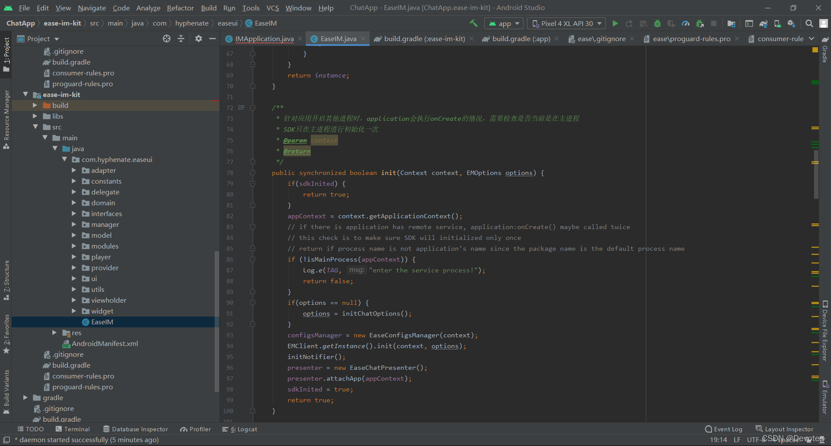
Task: Click the Project panel vertical scrollbar
Action: (216, 321)
